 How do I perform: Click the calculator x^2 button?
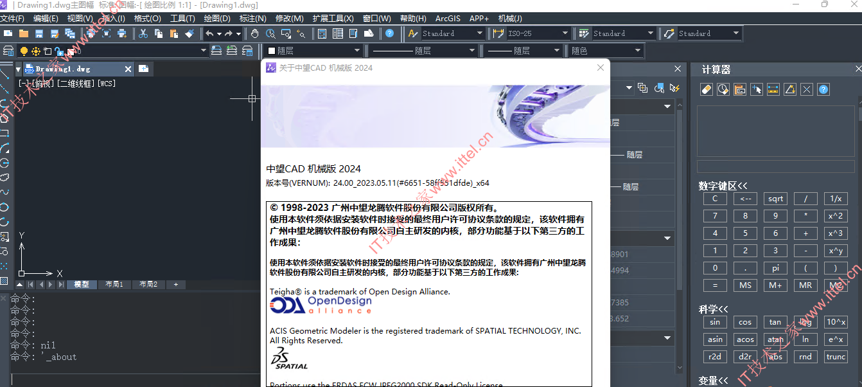click(x=836, y=216)
